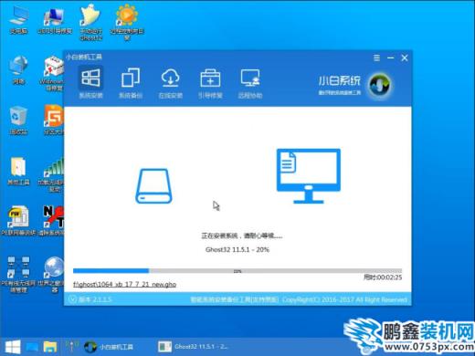Open the cloud download online install tab
The width and height of the screenshot is (475, 356).
click(170, 83)
